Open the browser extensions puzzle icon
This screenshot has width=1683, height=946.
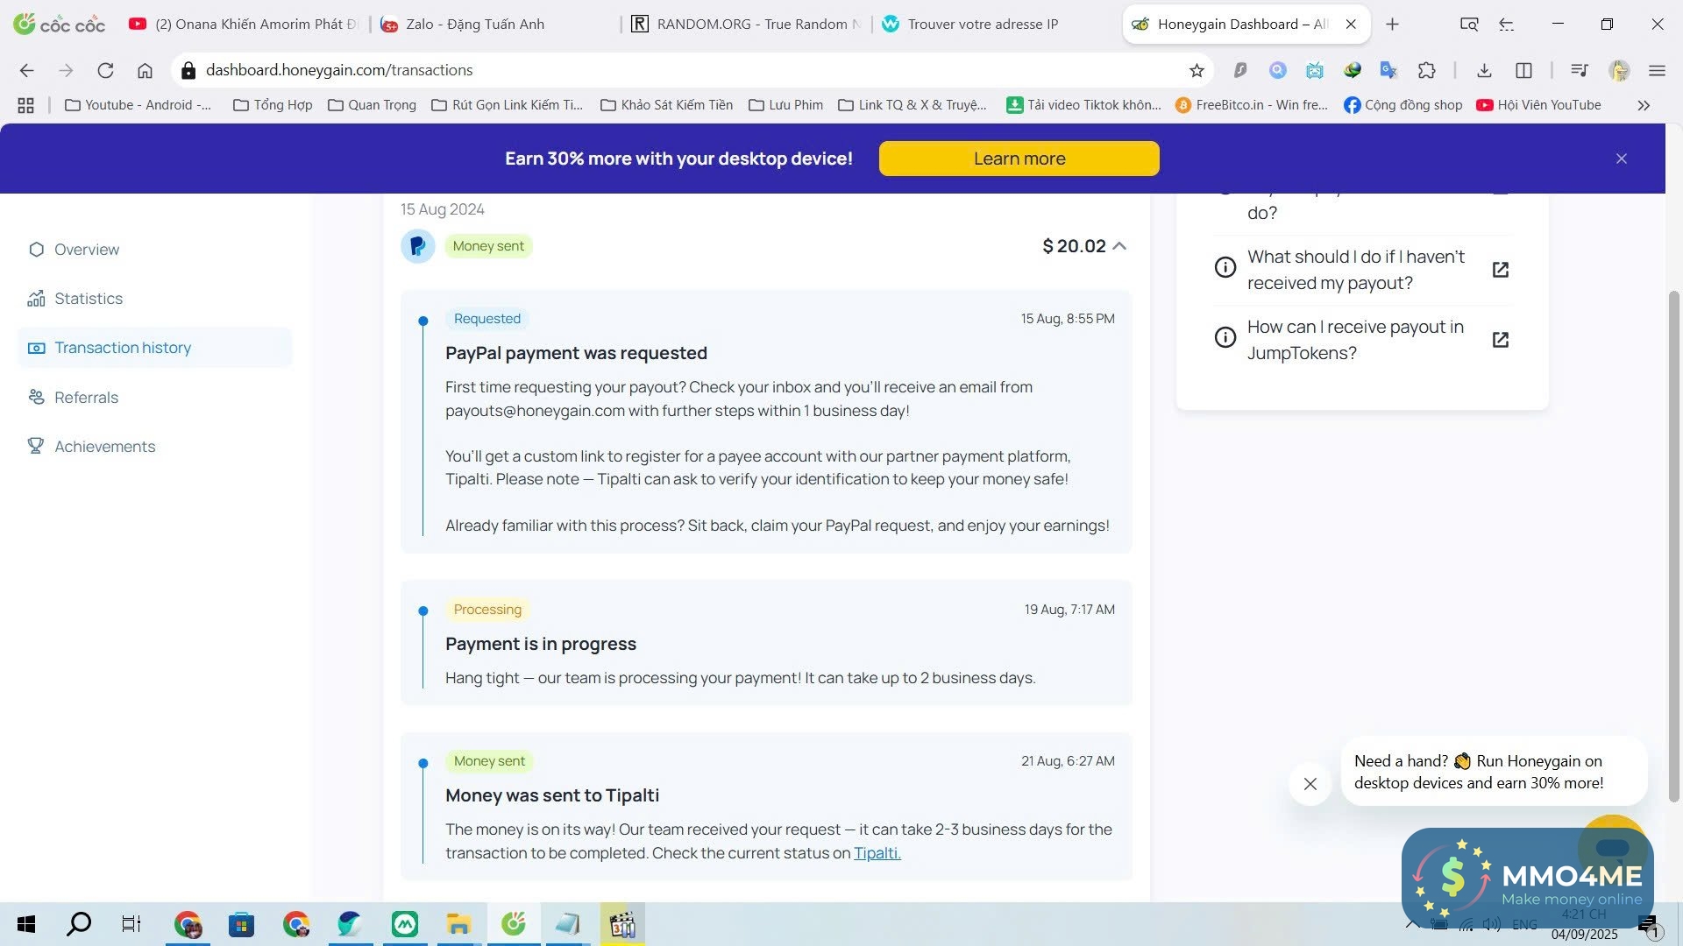tap(1426, 70)
